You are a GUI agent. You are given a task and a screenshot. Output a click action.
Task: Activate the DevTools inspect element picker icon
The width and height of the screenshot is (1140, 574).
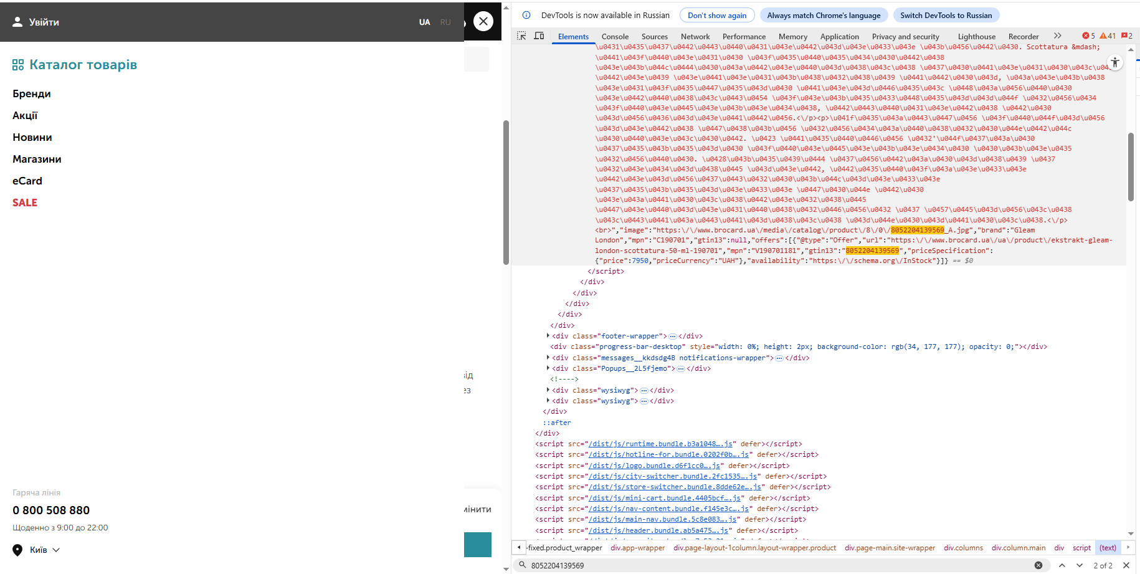521,36
